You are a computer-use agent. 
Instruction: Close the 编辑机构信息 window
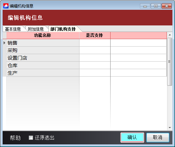(166, 6)
